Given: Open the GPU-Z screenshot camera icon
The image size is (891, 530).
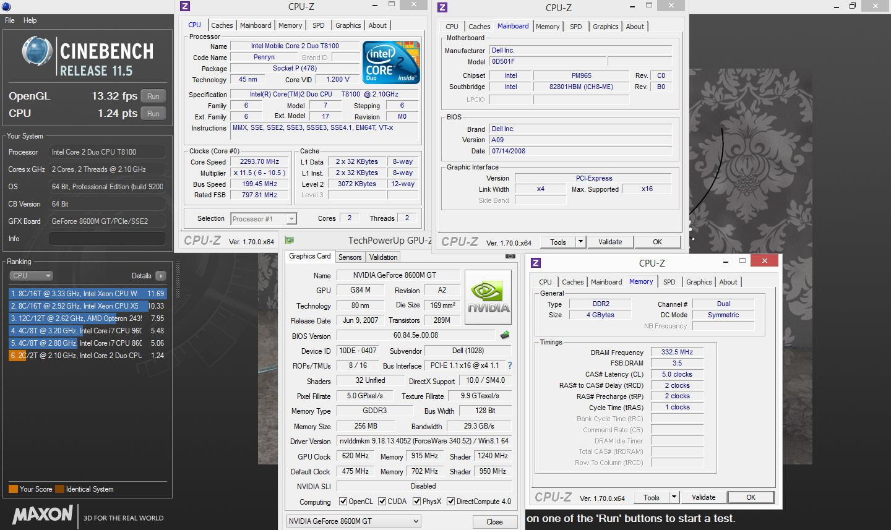Looking at the screenshot, I should click(x=510, y=256).
